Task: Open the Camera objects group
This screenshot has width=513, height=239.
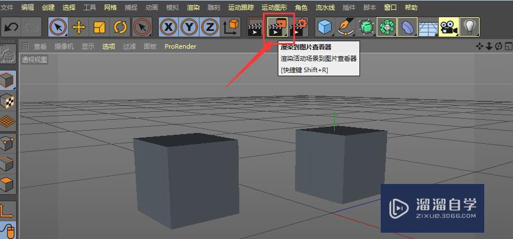Action: [449, 27]
